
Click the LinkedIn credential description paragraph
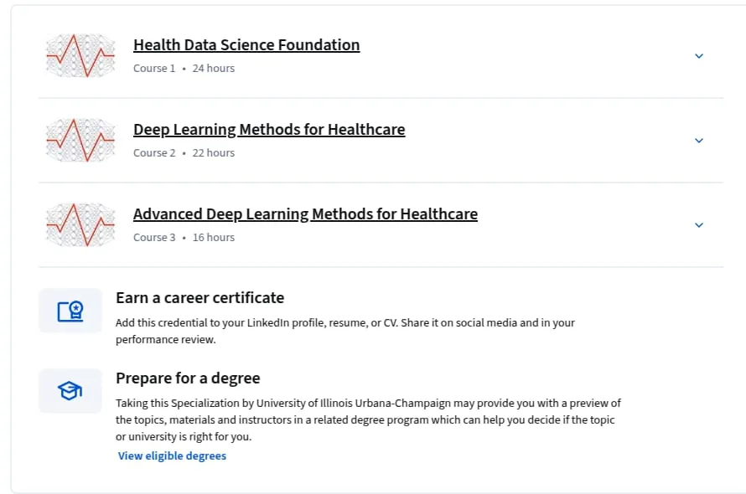pyautogui.click(x=345, y=331)
